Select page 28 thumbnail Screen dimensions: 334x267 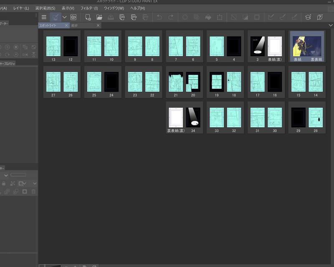pyautogui.click(x=316, y=118)
